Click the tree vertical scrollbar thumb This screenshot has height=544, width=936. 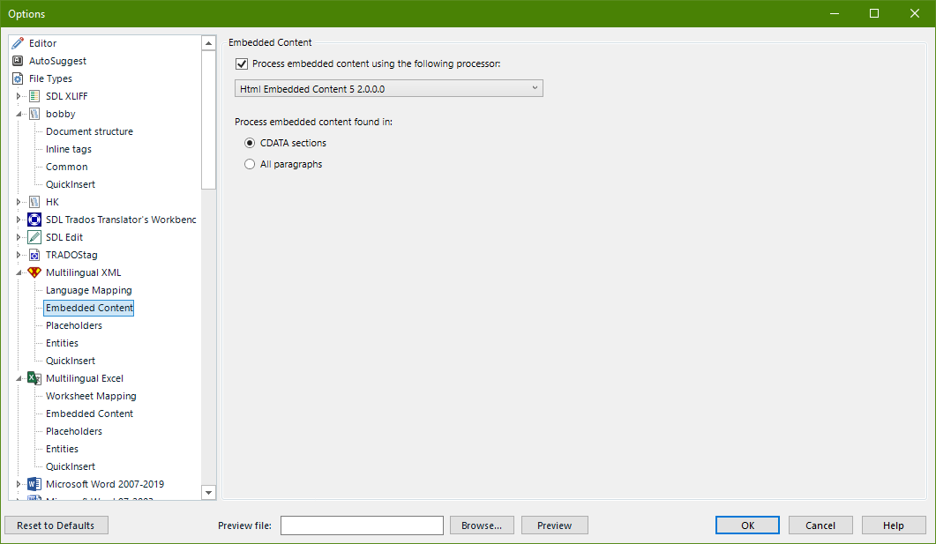click(208, 120)
